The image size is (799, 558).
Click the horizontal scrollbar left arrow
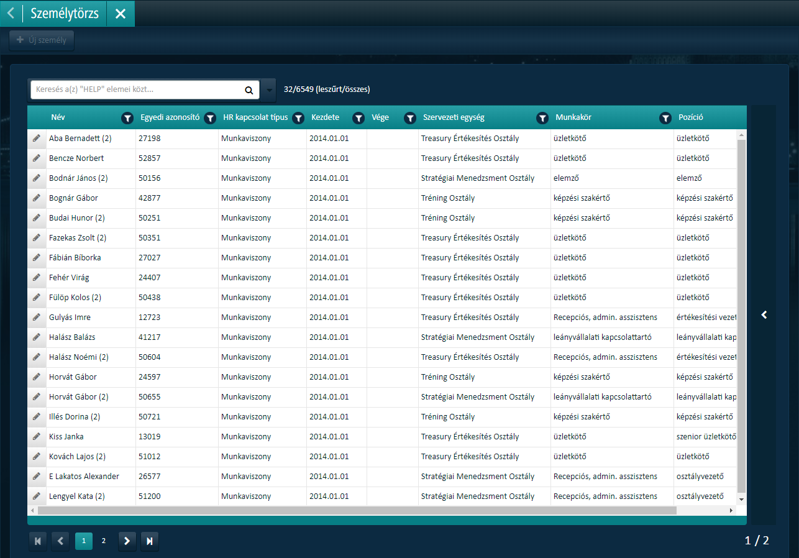pyautogui.click(x=33, y=510)
